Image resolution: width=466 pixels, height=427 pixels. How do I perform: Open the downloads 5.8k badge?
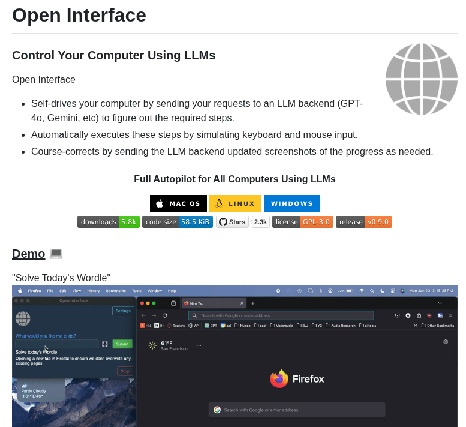(109, 222)
